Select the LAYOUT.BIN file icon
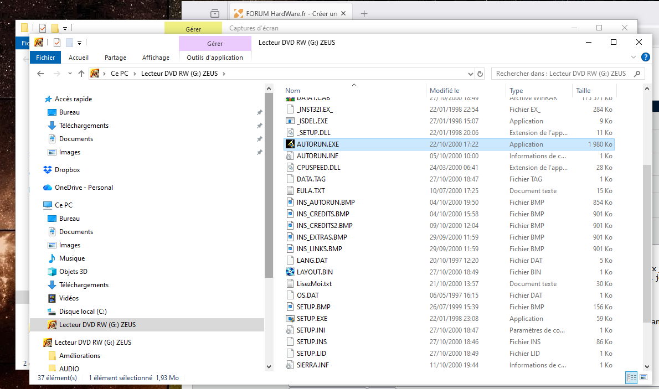Screen dimensions: 659x389 click(x=290, y=272)
